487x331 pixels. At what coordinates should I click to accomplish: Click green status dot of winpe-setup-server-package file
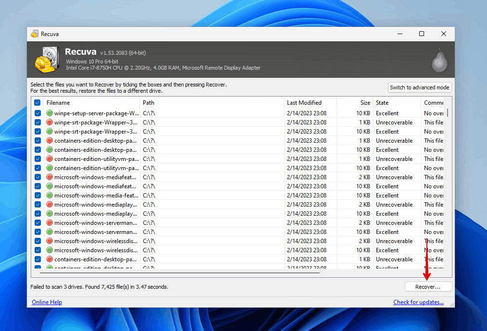point(50,113)
